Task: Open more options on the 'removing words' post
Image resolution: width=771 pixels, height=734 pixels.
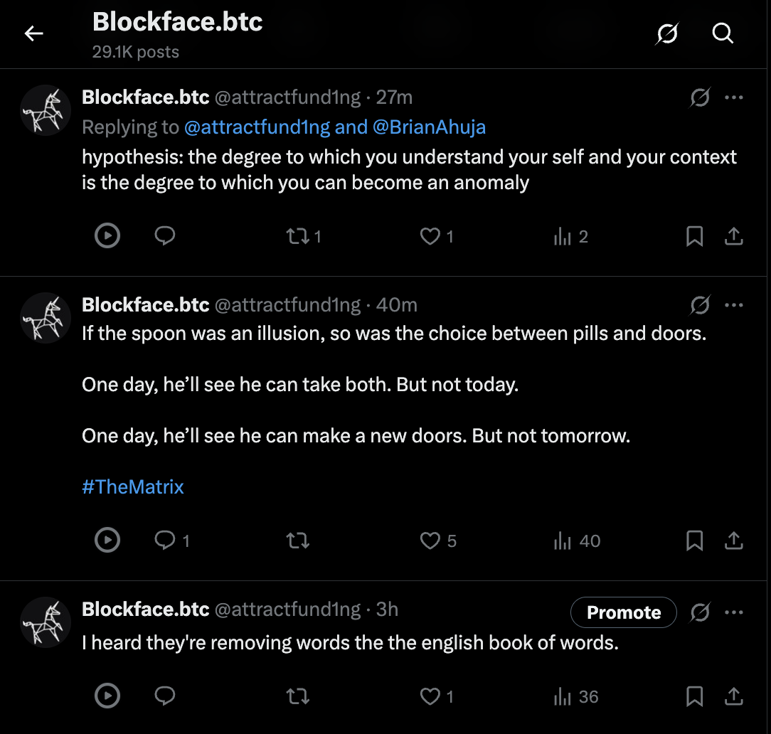Action: point(733,612)
